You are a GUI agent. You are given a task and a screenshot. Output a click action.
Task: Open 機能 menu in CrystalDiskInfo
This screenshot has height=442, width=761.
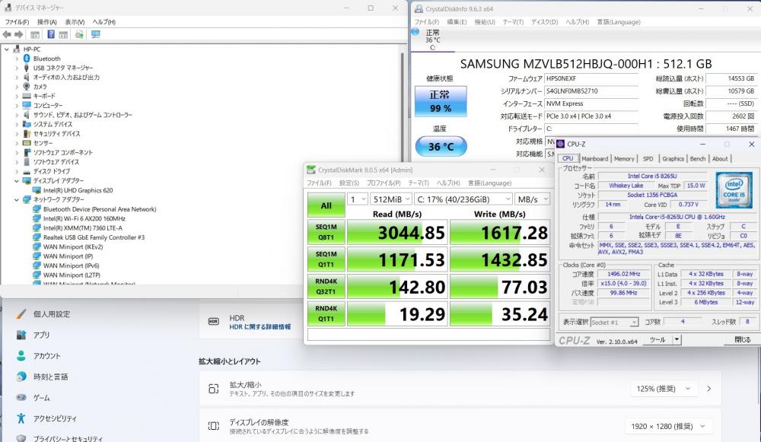pos(484,22)
